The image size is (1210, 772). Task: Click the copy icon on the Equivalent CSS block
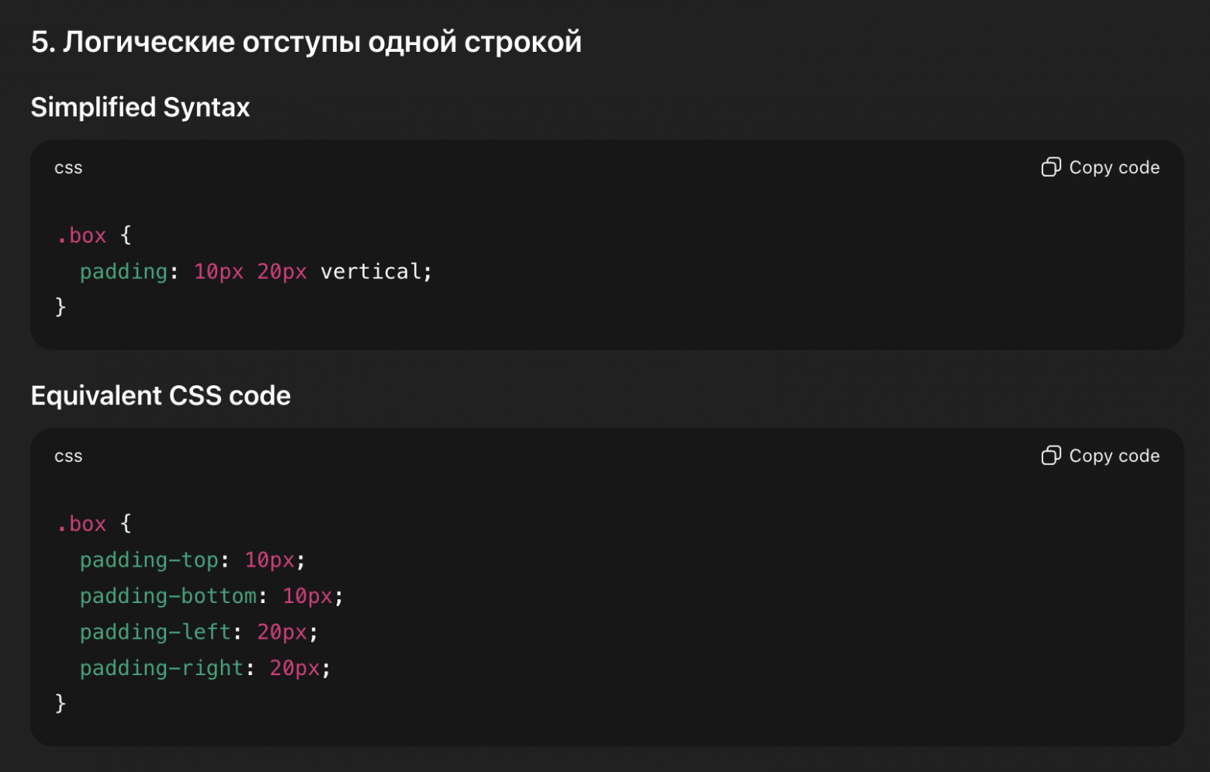point(1053,456)
